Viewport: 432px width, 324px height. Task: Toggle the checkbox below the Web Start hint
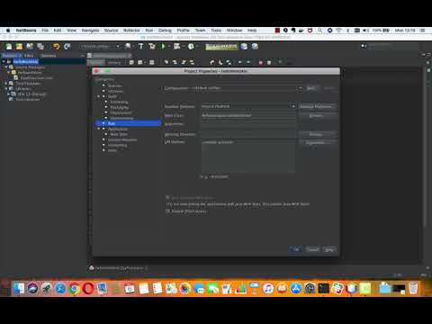[x=167, y=211]
